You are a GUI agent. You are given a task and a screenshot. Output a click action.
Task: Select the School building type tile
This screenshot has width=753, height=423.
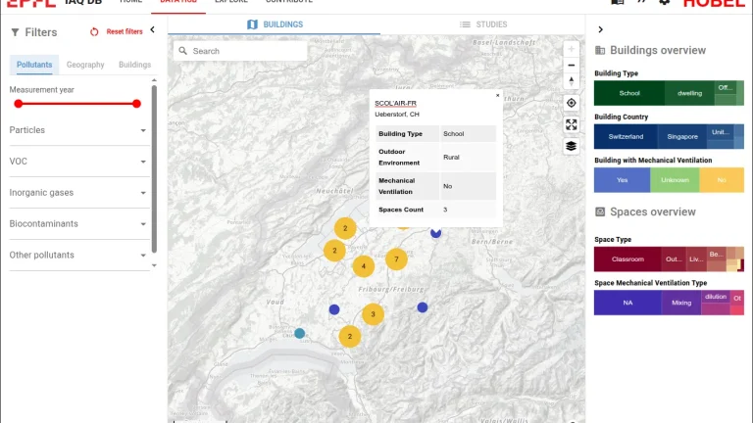click(x=628, y=93)
